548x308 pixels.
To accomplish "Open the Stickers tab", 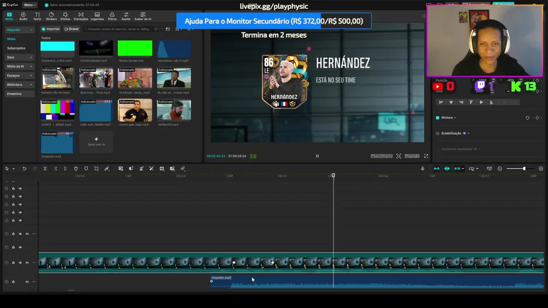I will (51, 16).
